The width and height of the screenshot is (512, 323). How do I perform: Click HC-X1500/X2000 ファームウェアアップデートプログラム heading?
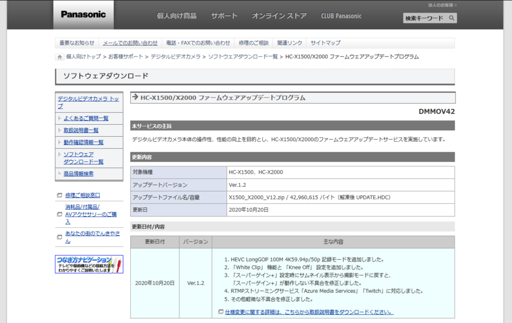pyautogui.click(x=223, y=98)
